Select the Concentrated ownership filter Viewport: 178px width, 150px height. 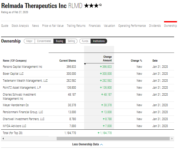44,41
